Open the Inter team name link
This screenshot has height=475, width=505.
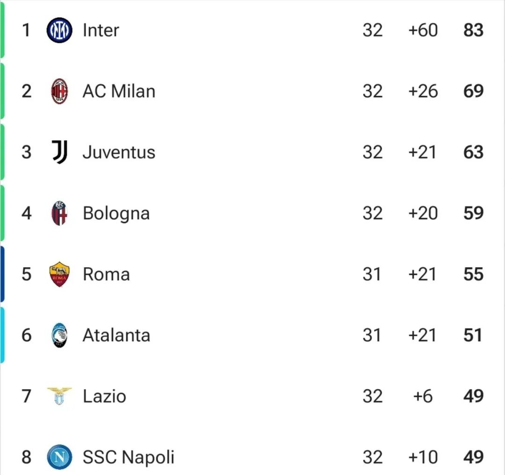pyautogui.click(x=101, y=30)
